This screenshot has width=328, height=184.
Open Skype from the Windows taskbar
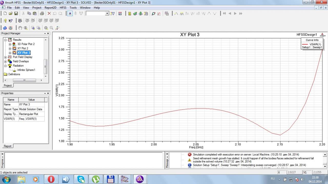[81, 179]
